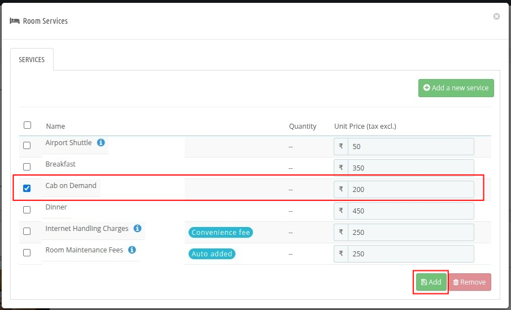Click the Quantity column header
The width and height of the screenshot is (511, 310).
[x=303, y=126]
